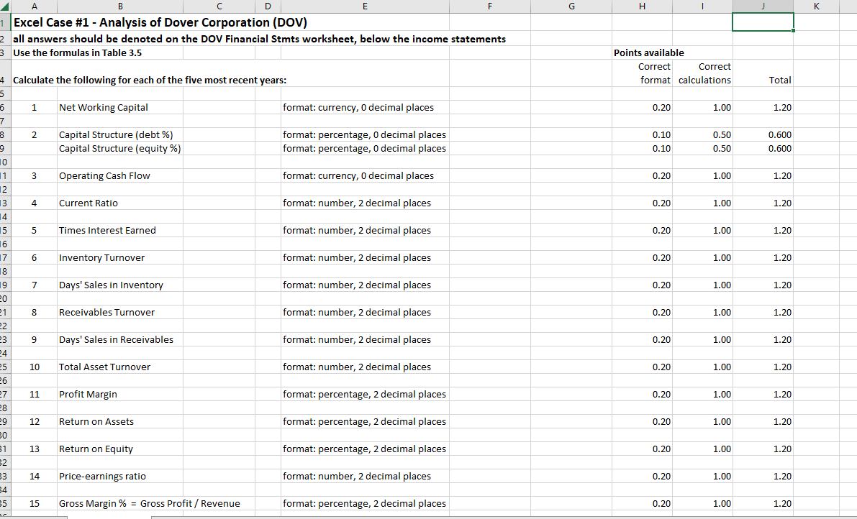Select column J header
The image size is (857, 519).
[x=763, y=6]
